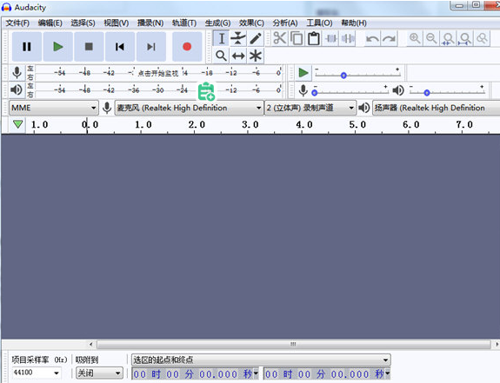Open the selection end time format arrow

(388, 373)
